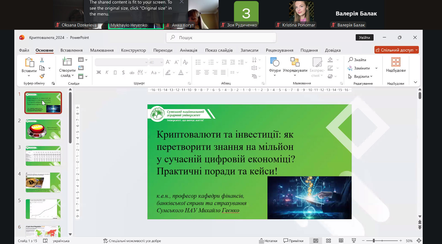442x244 pixels.
Task: Open the Анімація ribbon tab
Action: (188, 50)
